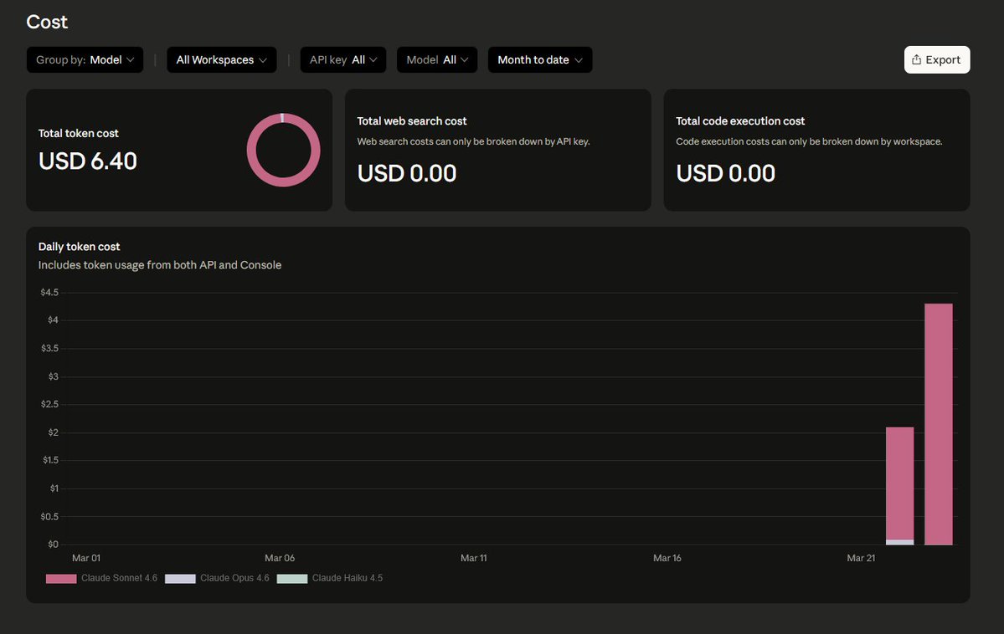The width and height of the screenshot is (1004, 634).
Task: Click the Total token cost label
Action: pyautogui.click(x=78, y=133)
